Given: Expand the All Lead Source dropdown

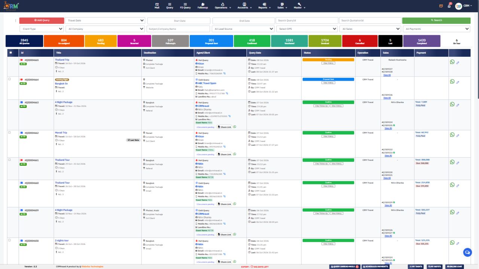Looking at the screenshot, I should point(243,29).
